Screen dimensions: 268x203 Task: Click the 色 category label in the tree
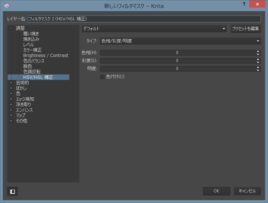click(x=18, y=94)
